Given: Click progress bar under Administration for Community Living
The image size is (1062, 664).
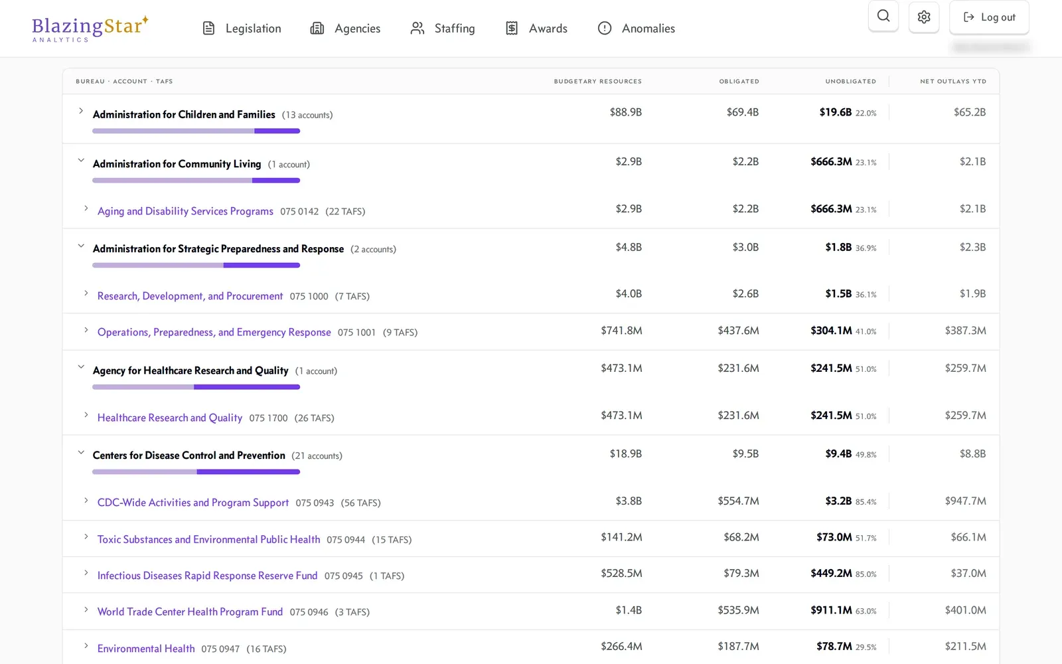Looking at the screenshot, I should (x=196, y=181).
